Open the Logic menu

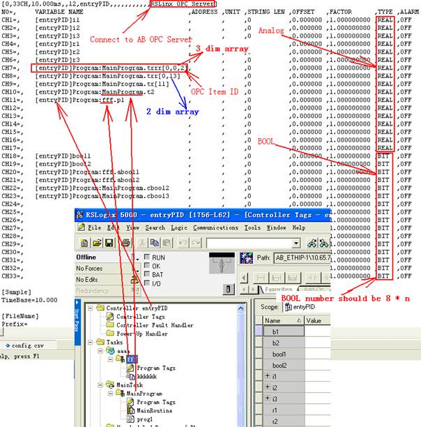tap(179, 227)
